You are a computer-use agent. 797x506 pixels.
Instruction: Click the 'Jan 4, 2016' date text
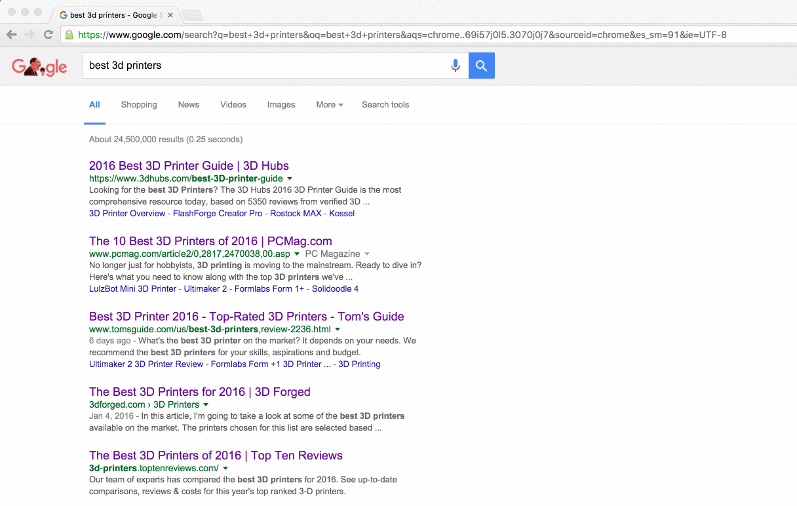coord(111,416)
